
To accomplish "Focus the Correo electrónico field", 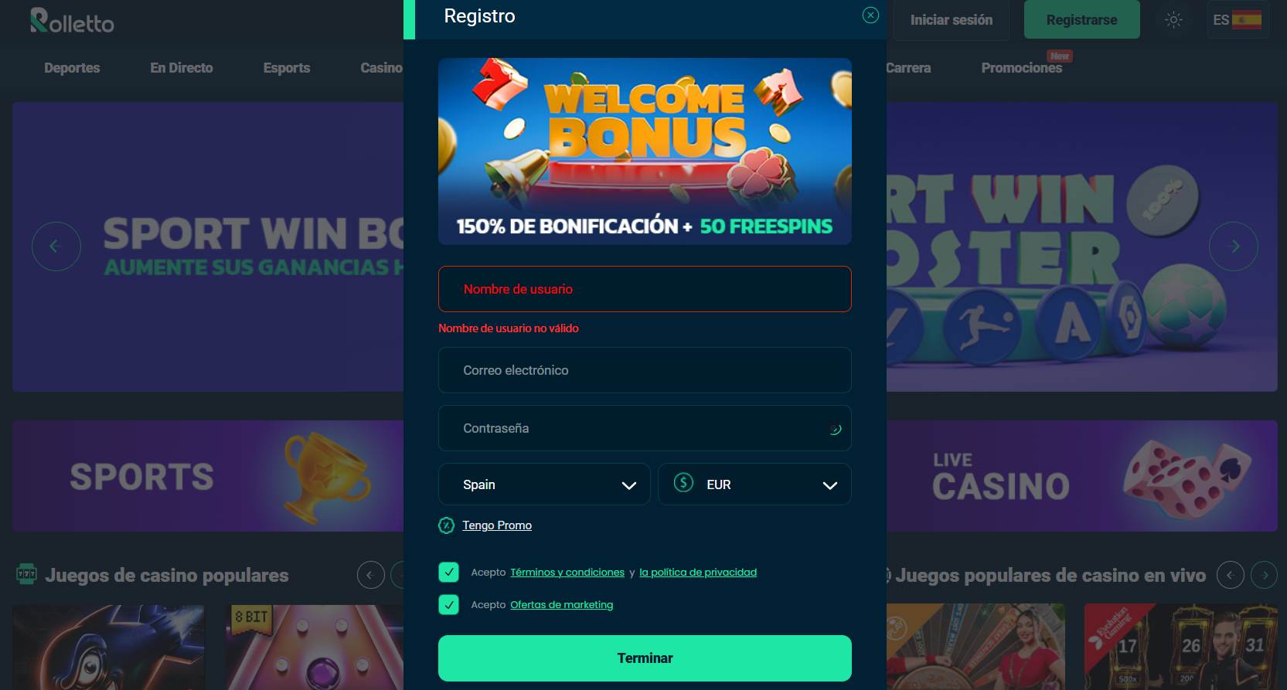I will click(645, 370).
